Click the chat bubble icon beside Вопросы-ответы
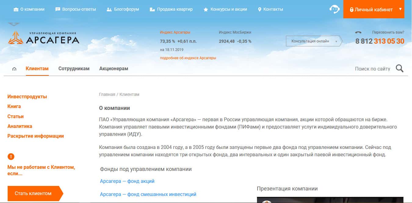412x203 pixels. (58, 9)
